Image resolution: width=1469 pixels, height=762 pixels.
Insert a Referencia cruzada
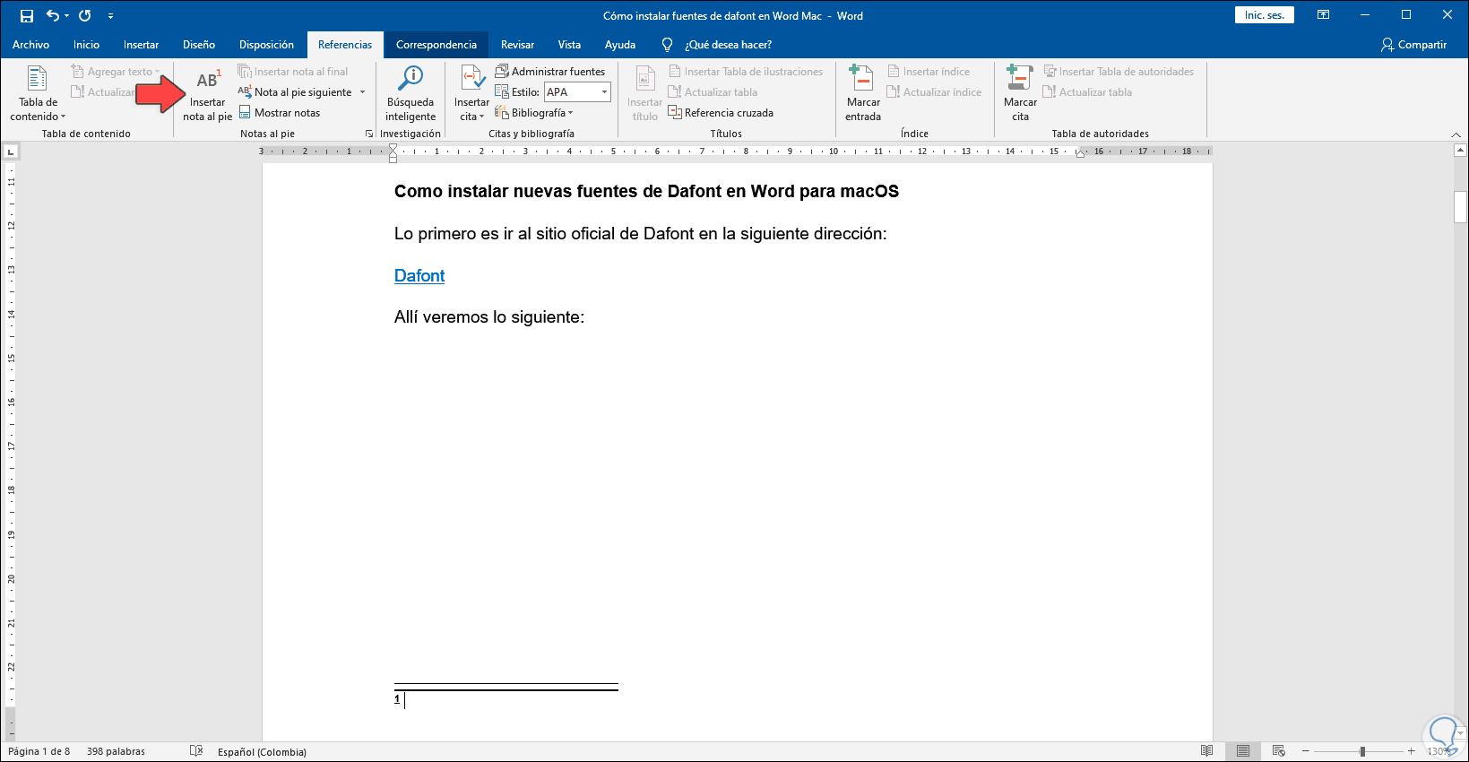click(721, 113)
